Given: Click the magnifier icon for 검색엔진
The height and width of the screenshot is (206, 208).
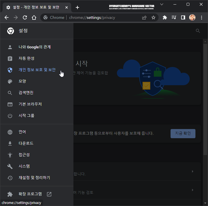Looking at the screenshot, I should [x=10, y=93].
